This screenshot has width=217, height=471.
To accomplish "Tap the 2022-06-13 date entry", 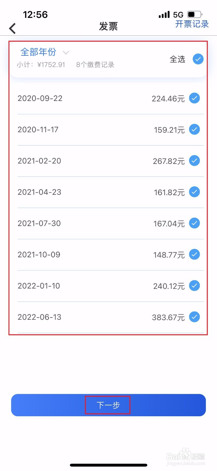I will [x=39, y=317].
